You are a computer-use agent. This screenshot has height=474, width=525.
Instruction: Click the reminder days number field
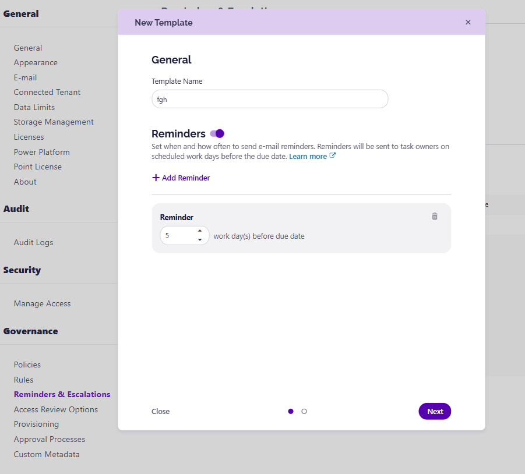(x=178, y=236)
